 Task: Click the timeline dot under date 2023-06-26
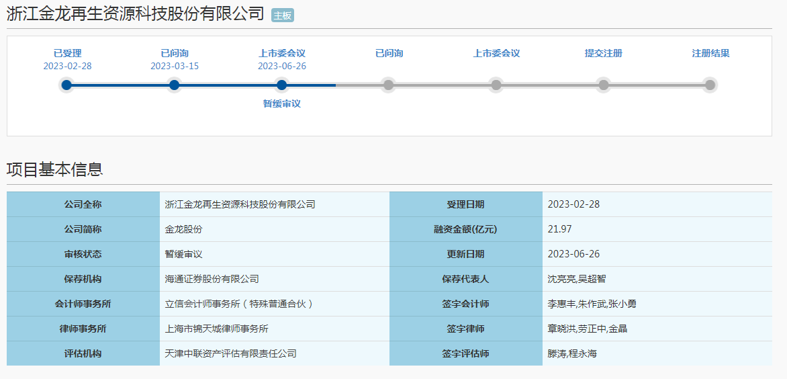(x=282, y=85)
